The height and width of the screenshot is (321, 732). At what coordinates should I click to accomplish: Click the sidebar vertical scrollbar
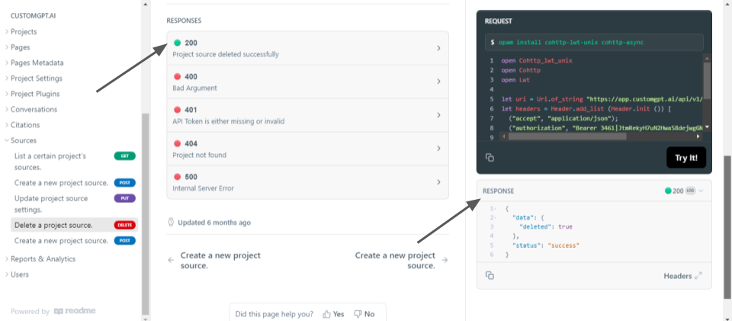coord(145,213)
